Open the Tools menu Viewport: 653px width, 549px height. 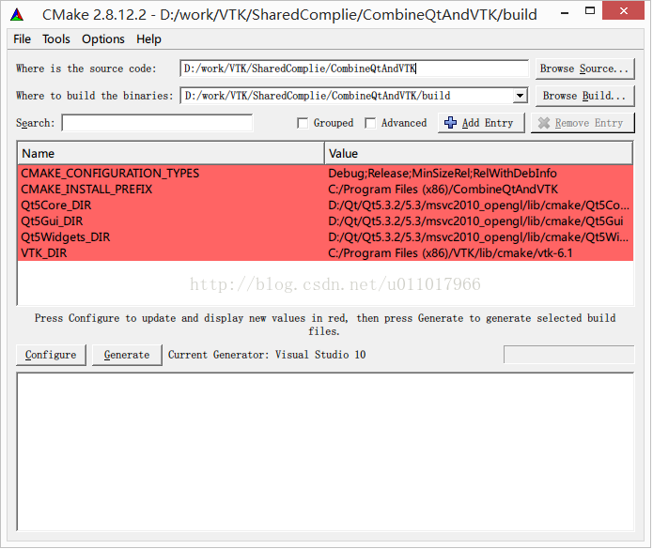56,39
